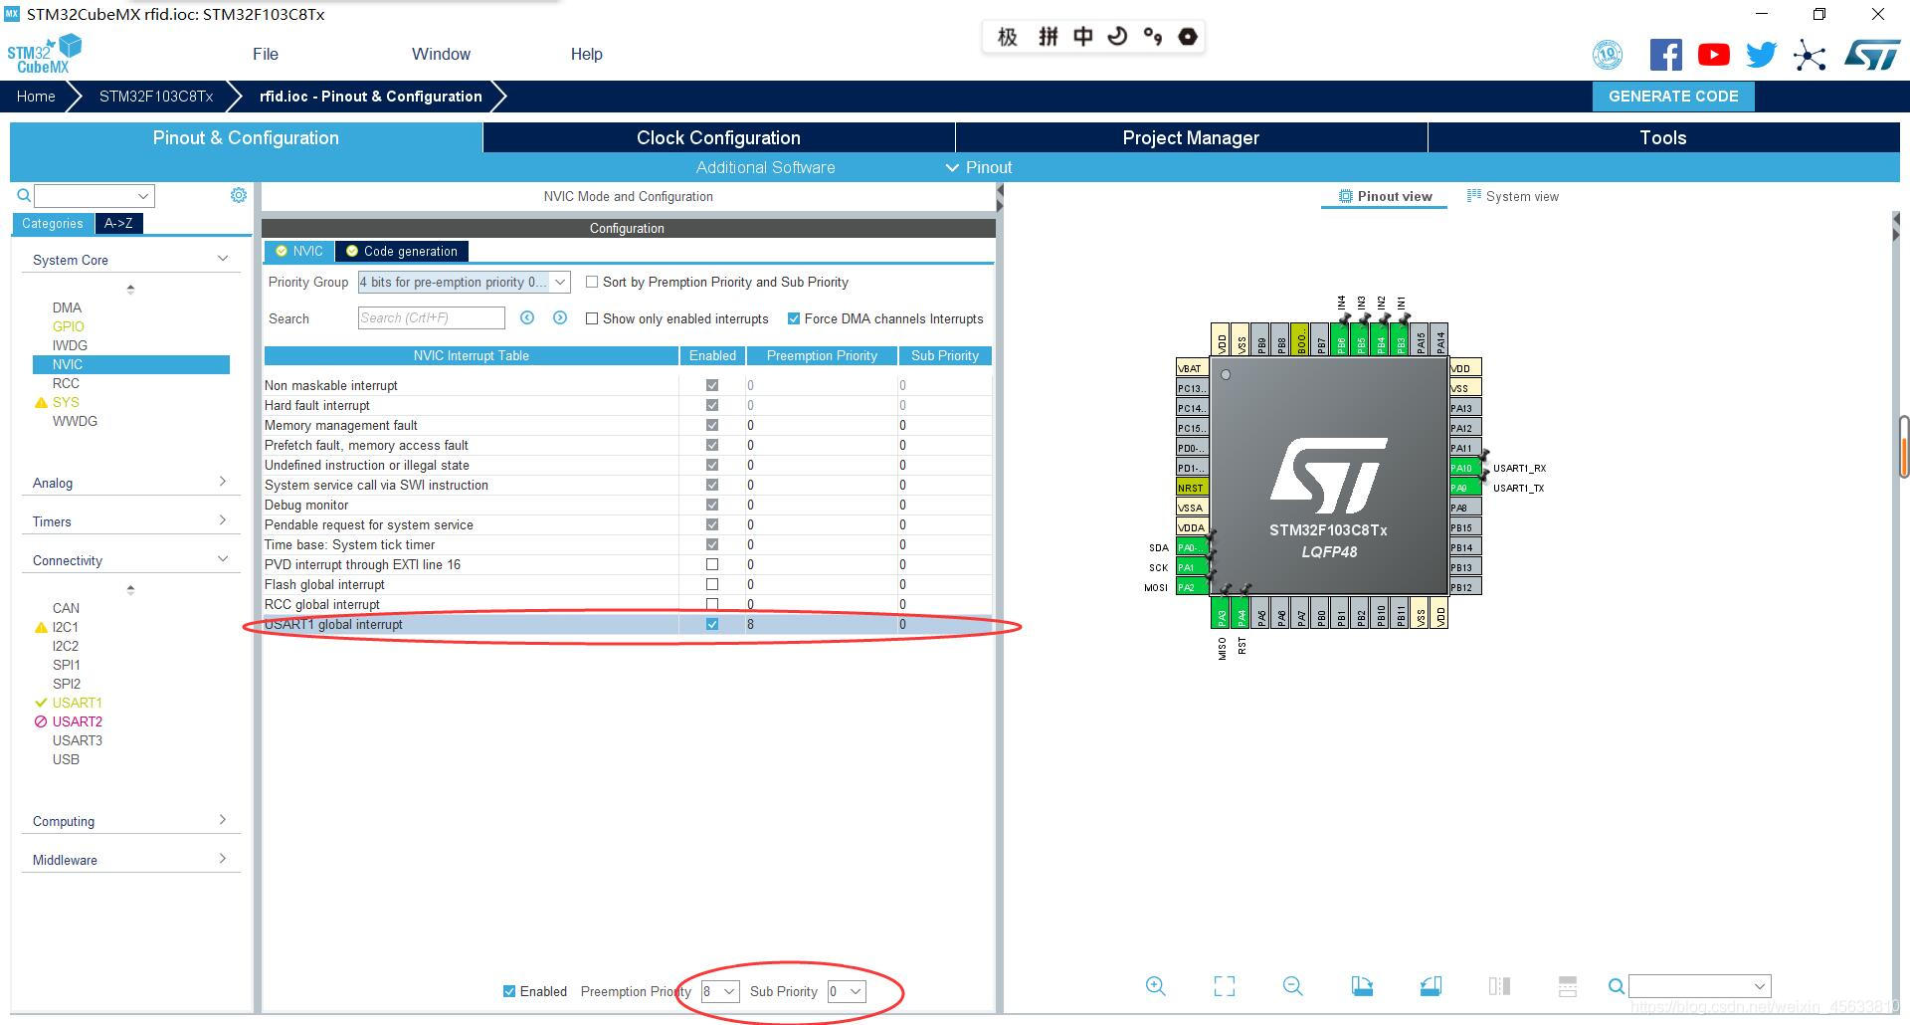
Task: Enable Flash global interrupt checkbox
Action: coord(711,584)
